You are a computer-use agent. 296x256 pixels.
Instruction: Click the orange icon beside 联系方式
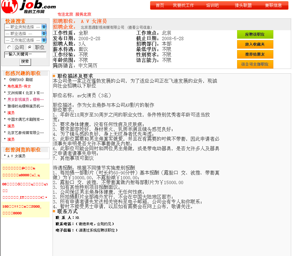54,211
